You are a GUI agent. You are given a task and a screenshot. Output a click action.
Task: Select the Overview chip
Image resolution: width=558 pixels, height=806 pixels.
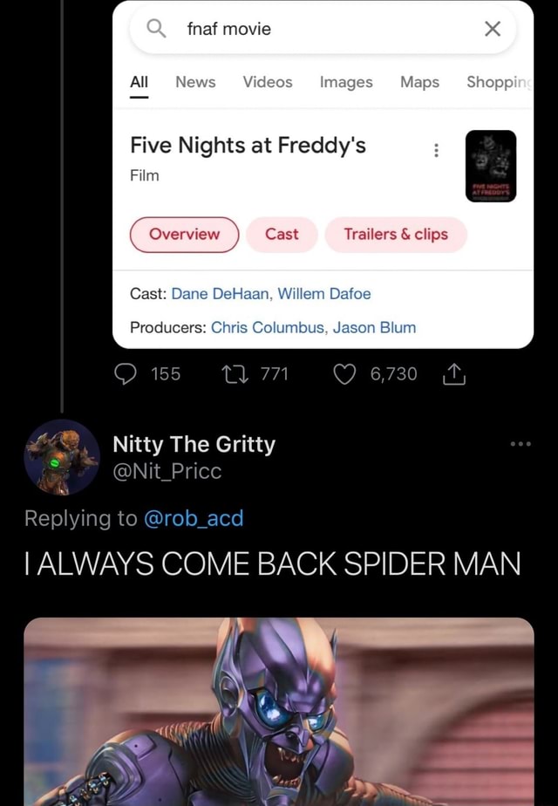tap(183, 235)
